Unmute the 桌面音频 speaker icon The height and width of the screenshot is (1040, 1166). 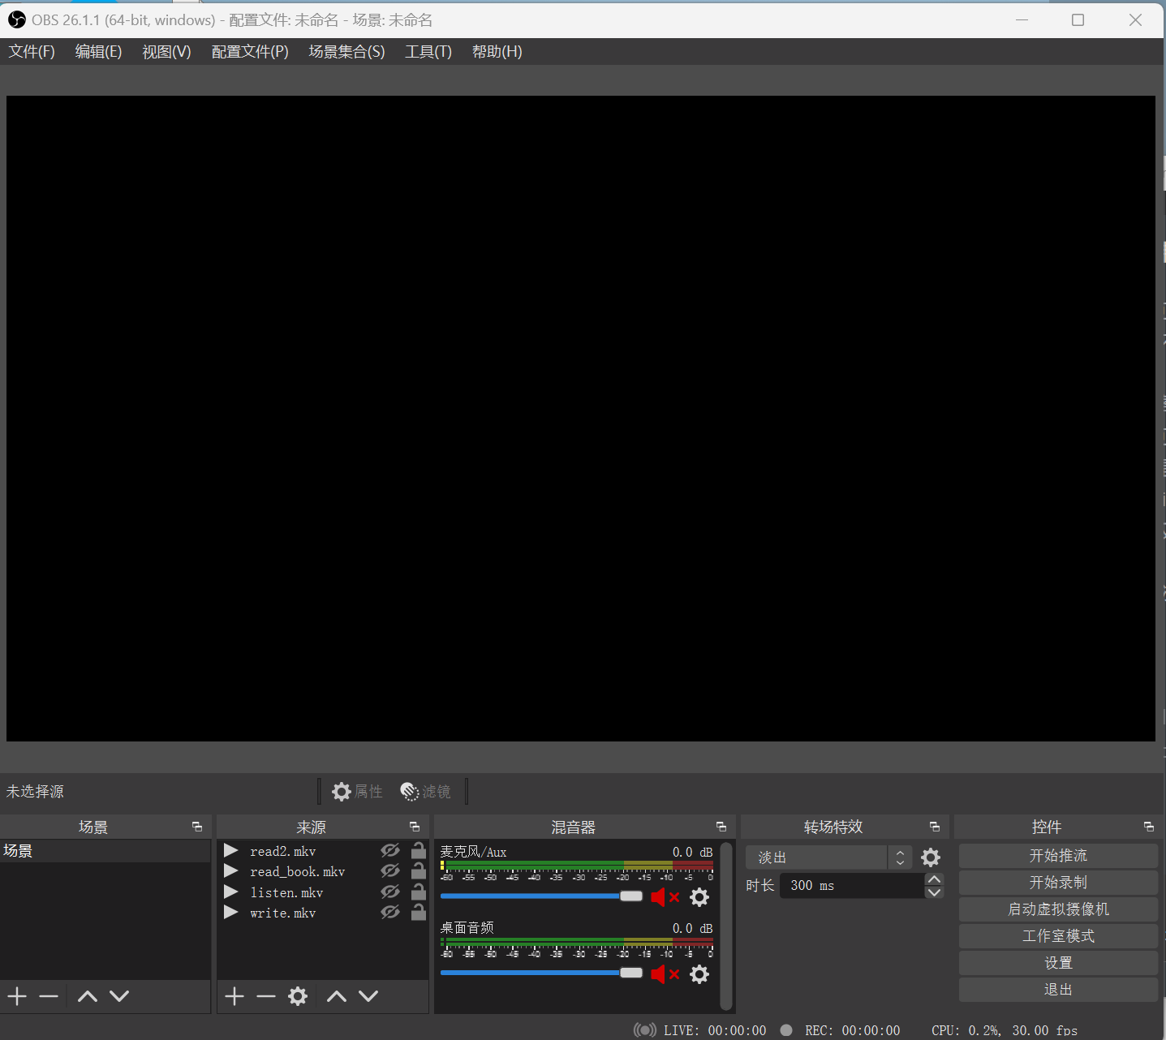tap(665, 973)
